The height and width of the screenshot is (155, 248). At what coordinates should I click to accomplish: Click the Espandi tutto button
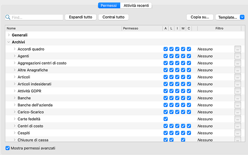pyautogui.click(x=80, y=17)
